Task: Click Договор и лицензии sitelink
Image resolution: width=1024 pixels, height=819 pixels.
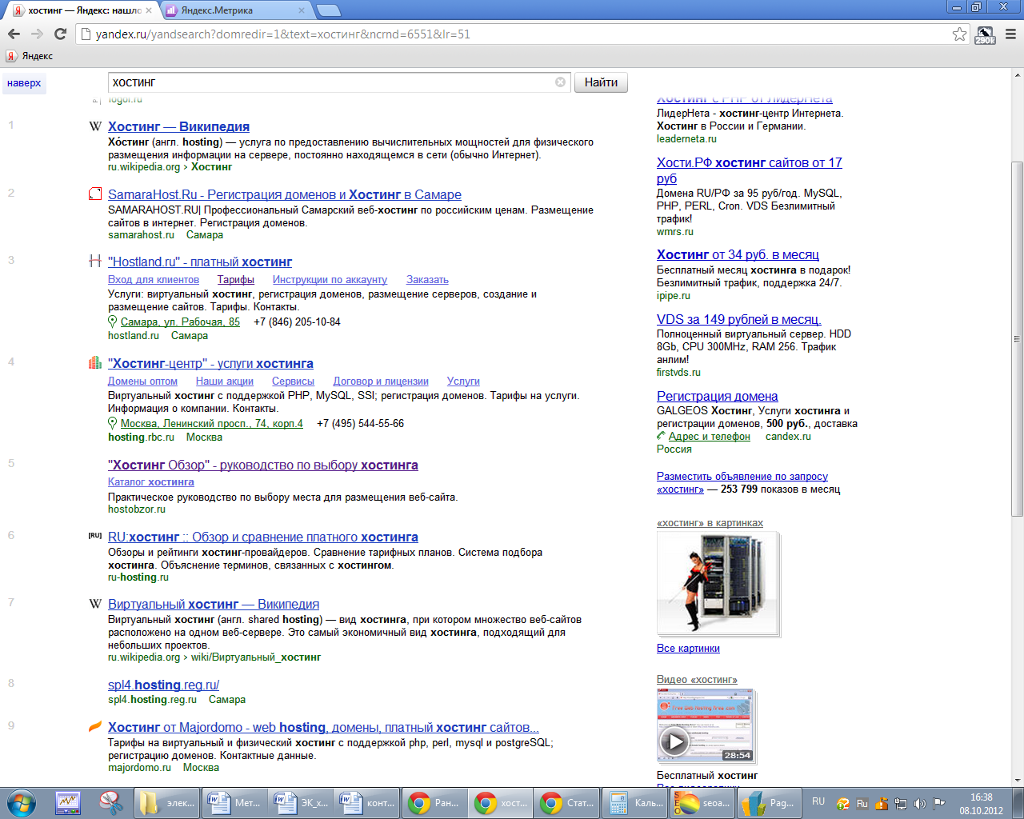Action: pyautogui.click(x=381, y=381)
